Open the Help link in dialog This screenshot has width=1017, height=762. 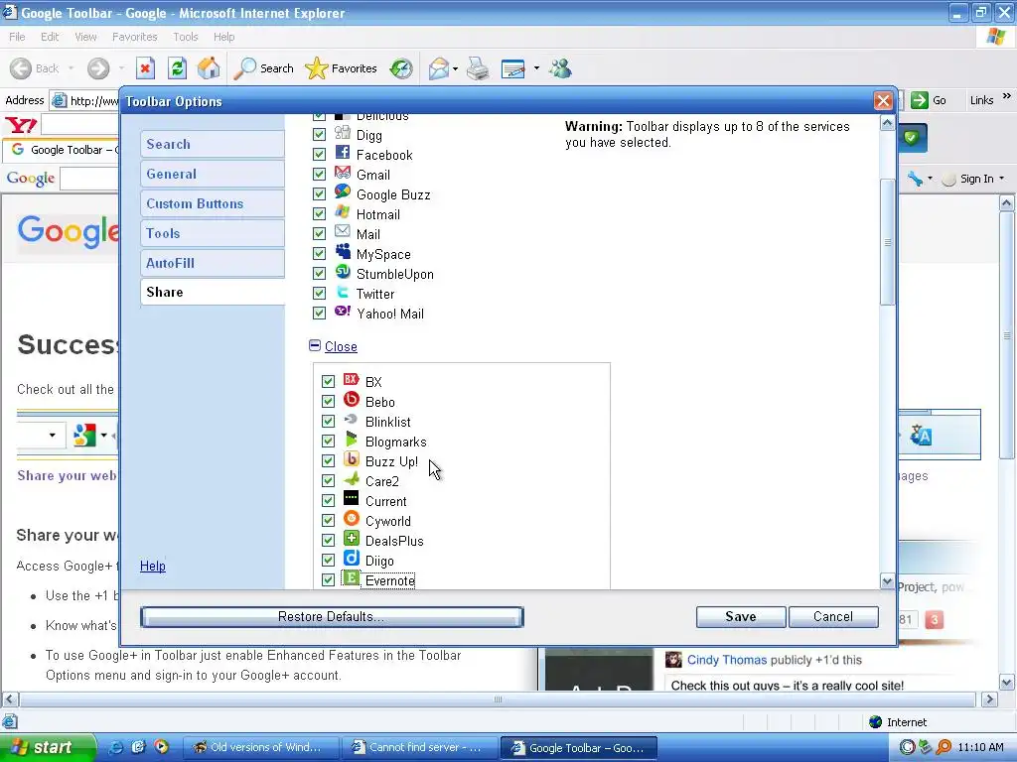[x=152, y=566]
